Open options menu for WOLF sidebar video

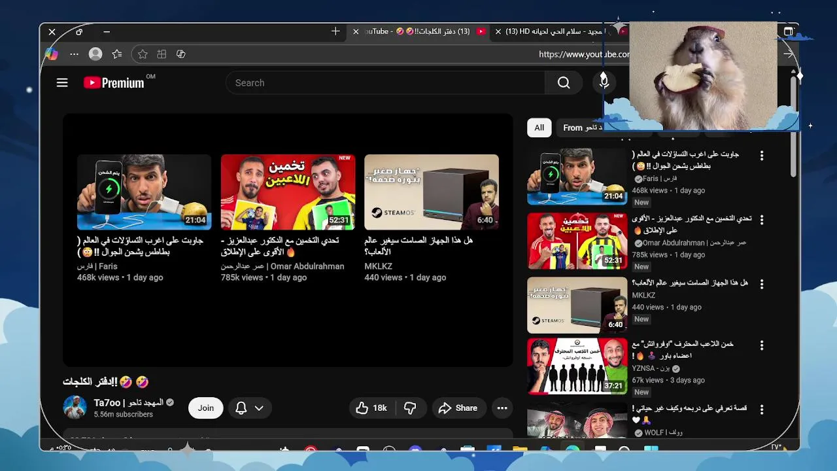[x=761, y=410]
